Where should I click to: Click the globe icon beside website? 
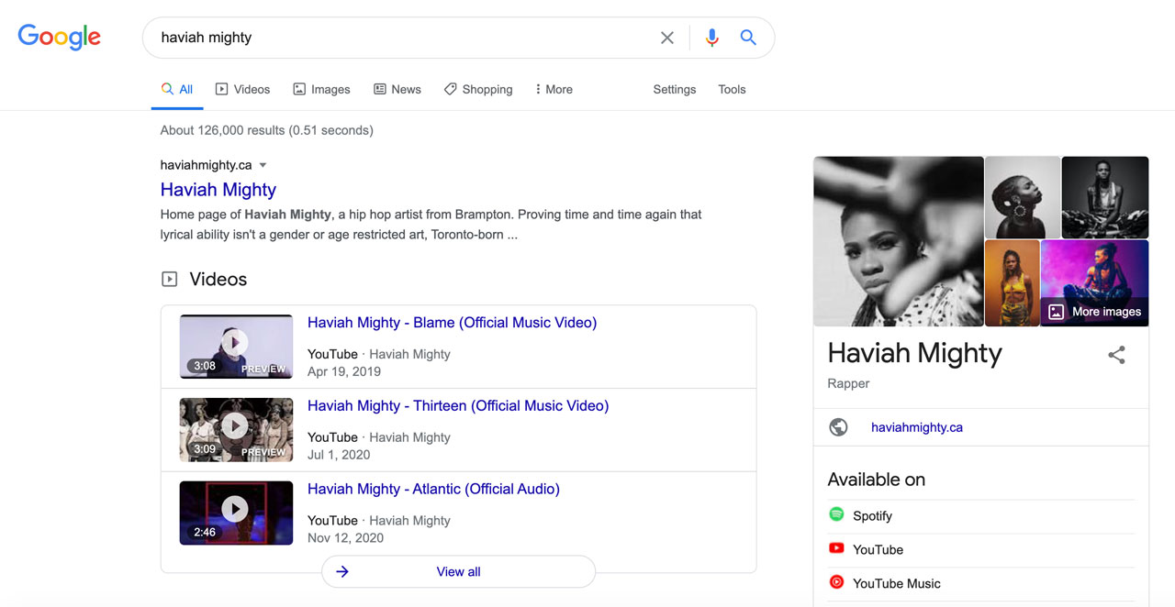coord(838,427)
